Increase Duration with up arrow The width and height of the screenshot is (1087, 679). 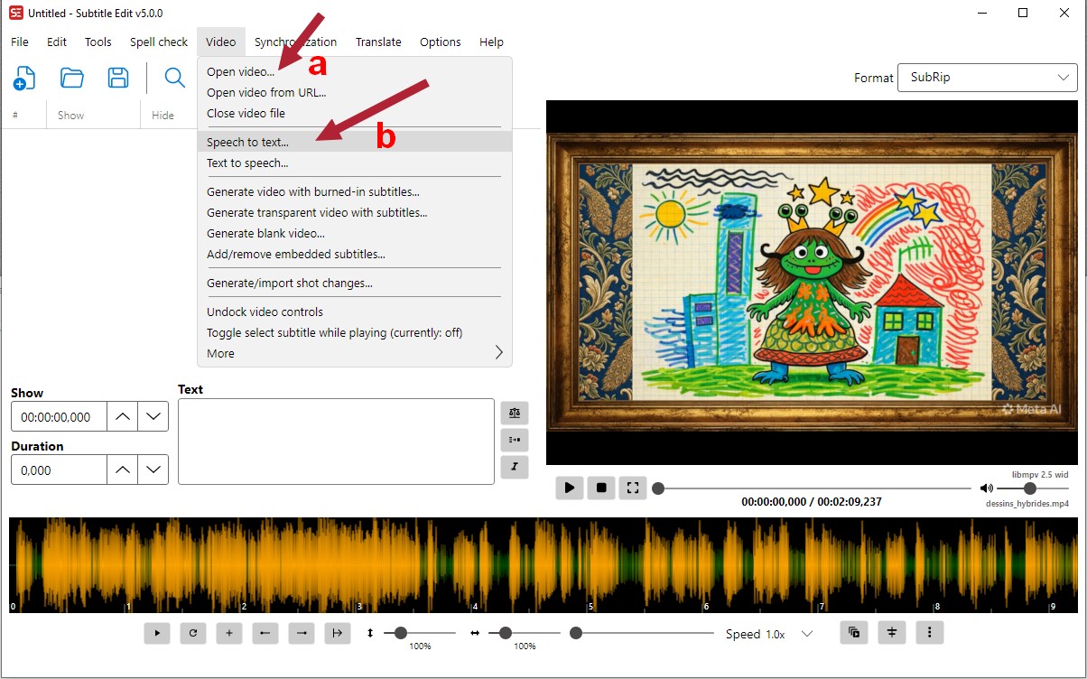point(123,470)
